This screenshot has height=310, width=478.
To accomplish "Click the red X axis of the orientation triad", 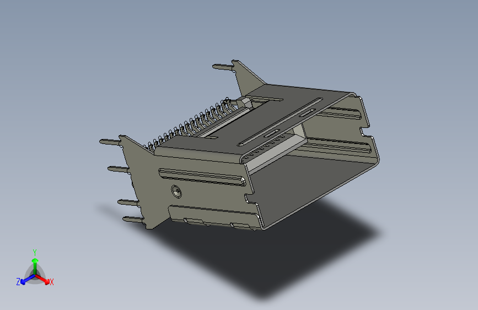I will click(x=42, y=279).
